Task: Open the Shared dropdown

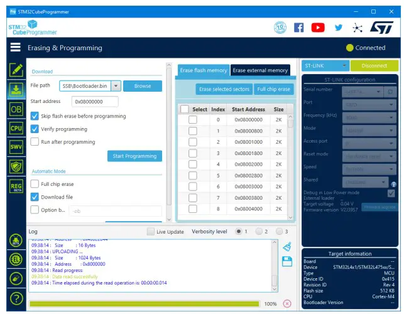Action: click(x=365, y=182)
